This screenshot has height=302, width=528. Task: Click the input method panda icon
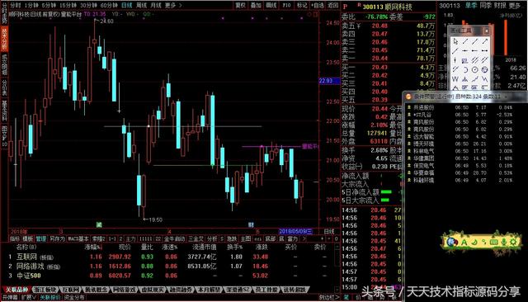pyautogui.click(x=451, y=242)
